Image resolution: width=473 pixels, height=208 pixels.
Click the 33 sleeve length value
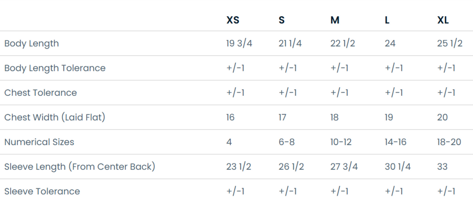442,167
